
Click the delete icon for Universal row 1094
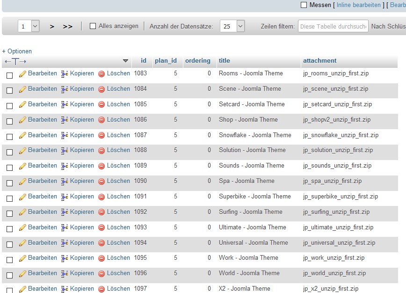pyautogui.click(x=101, y=243)
